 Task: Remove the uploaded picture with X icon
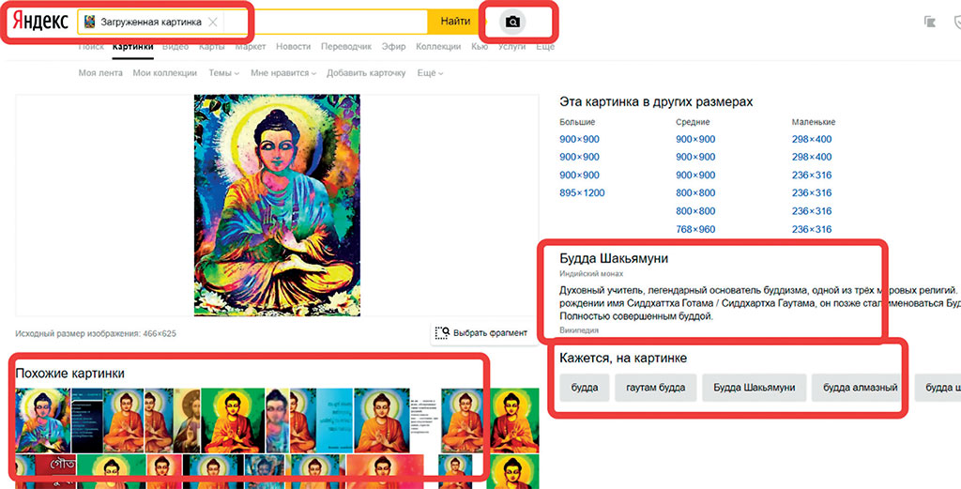213,22
